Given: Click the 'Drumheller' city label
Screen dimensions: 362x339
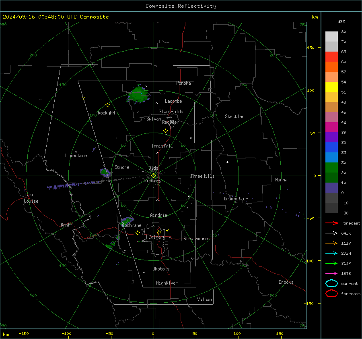Looking at the screenshot, I should [x=235, y=199].
